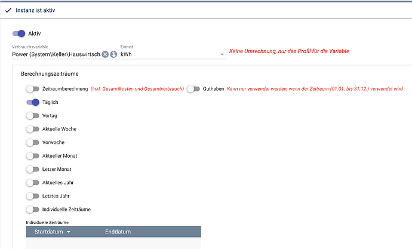
Task: Enable the Aktuelles Jahr switch
Action: tap(33, 183)
